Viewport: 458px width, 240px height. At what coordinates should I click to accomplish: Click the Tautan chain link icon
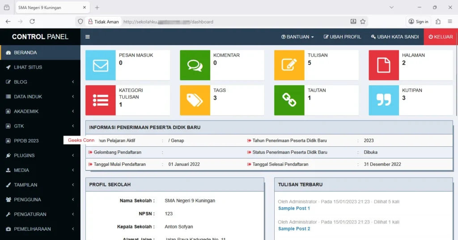289,100
